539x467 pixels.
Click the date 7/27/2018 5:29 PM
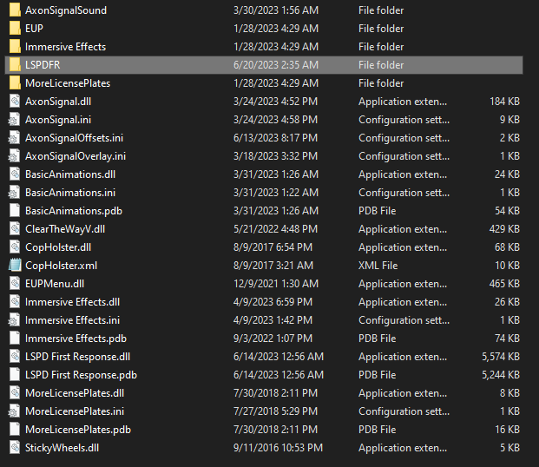pos(276,411)
